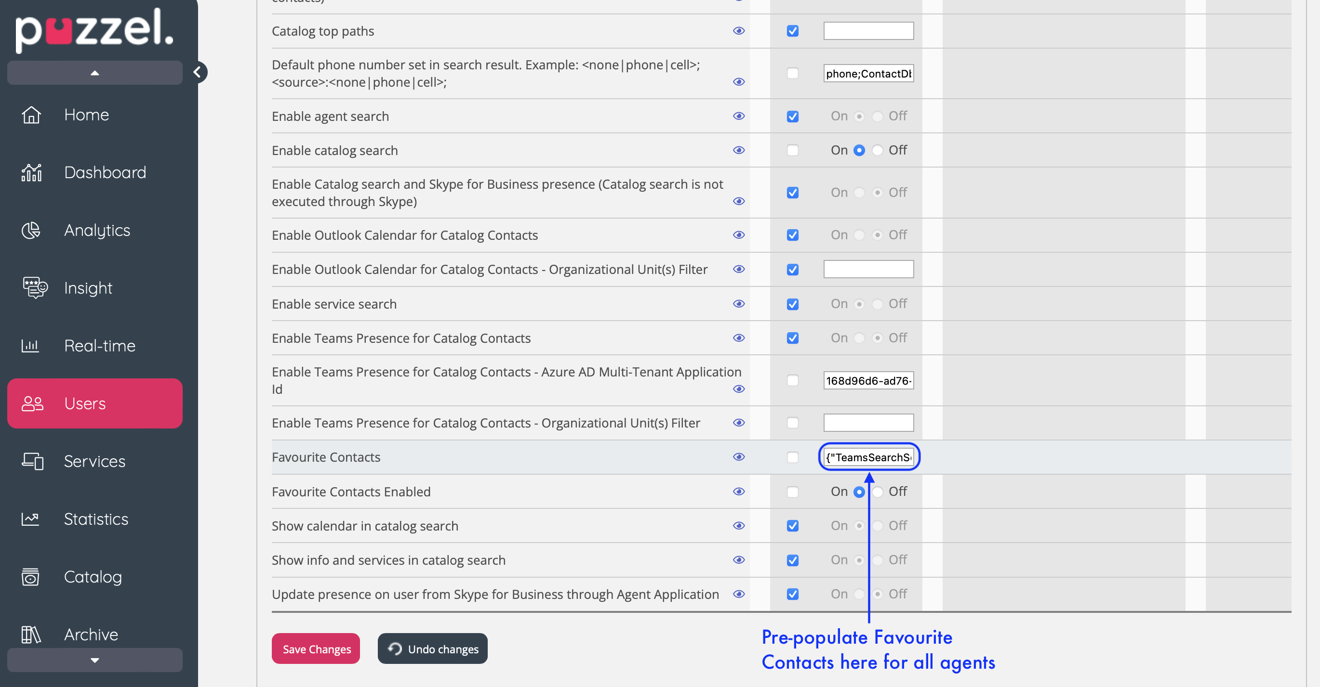Click the Undo changes button
1320x687 pixels.
pyautogui.click(x=432, y=648)
